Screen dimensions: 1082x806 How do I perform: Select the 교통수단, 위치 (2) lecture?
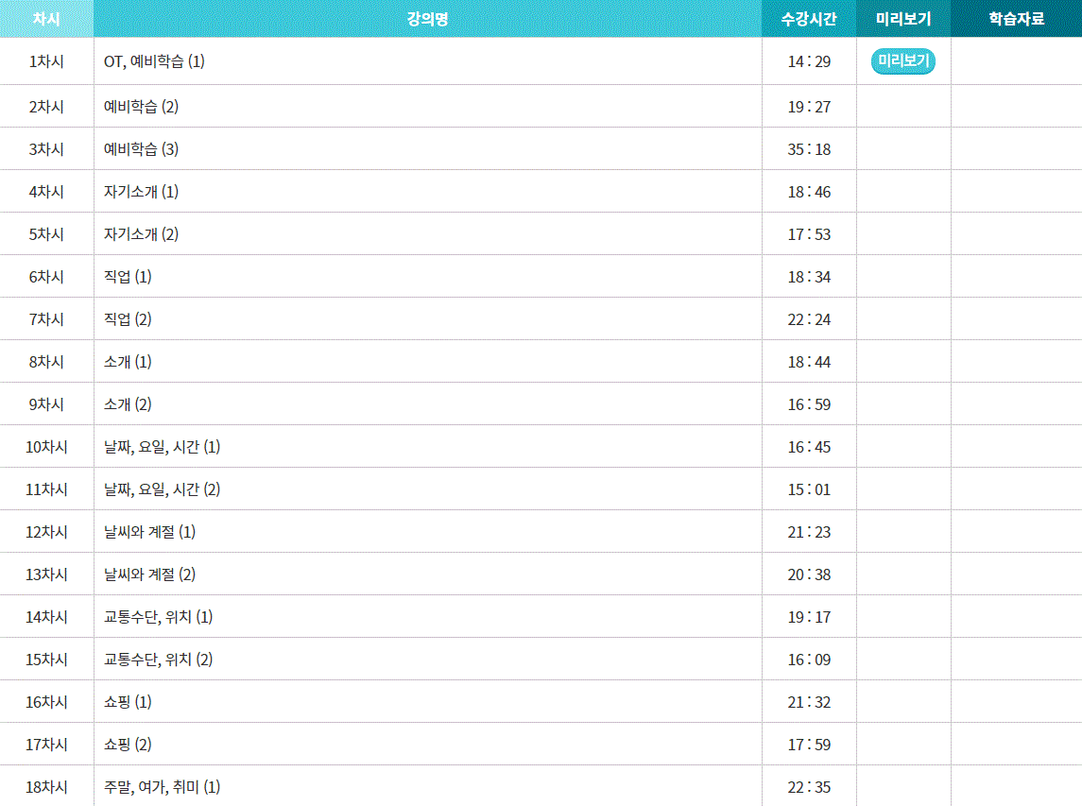[x=158, y=660]
